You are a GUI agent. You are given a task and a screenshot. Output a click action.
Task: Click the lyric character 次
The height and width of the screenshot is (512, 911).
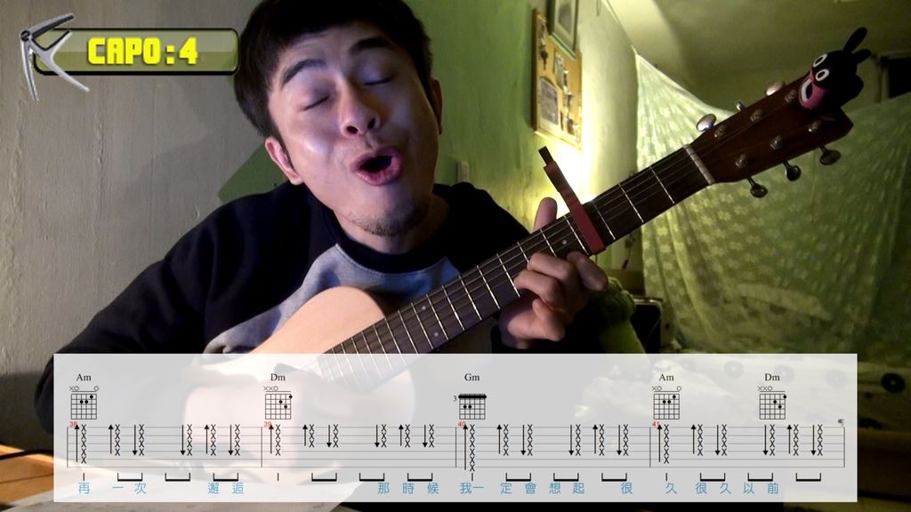coord(141,488)
